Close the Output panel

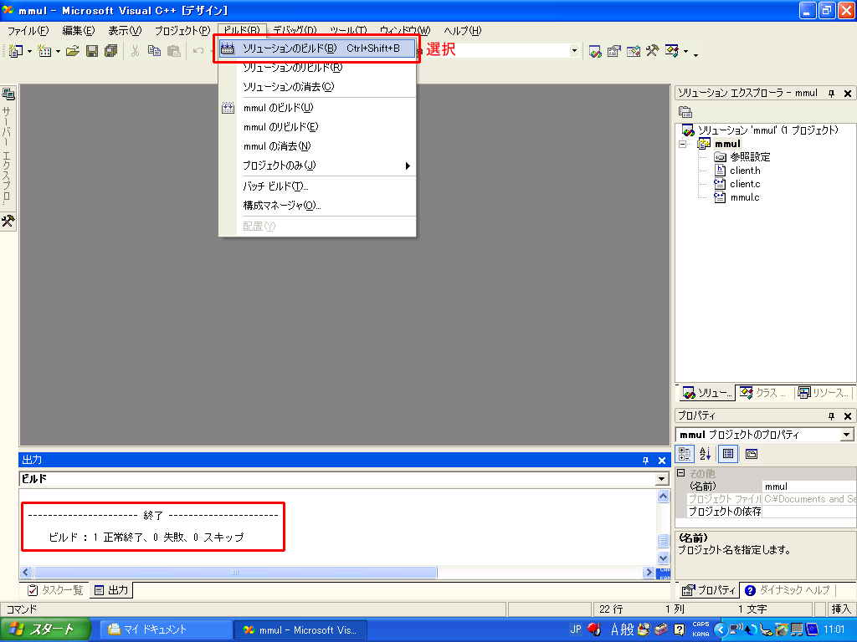click(x=662, y=461)
